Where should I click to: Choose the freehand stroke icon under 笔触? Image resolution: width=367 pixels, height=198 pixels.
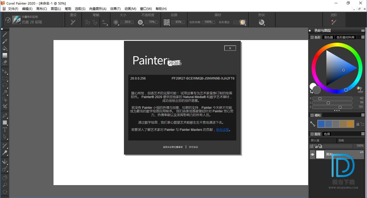(x=87, y=22)
